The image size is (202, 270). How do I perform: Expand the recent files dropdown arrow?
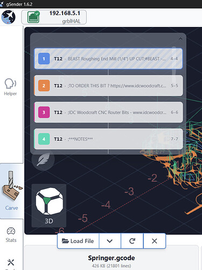[x=110, y=241]
